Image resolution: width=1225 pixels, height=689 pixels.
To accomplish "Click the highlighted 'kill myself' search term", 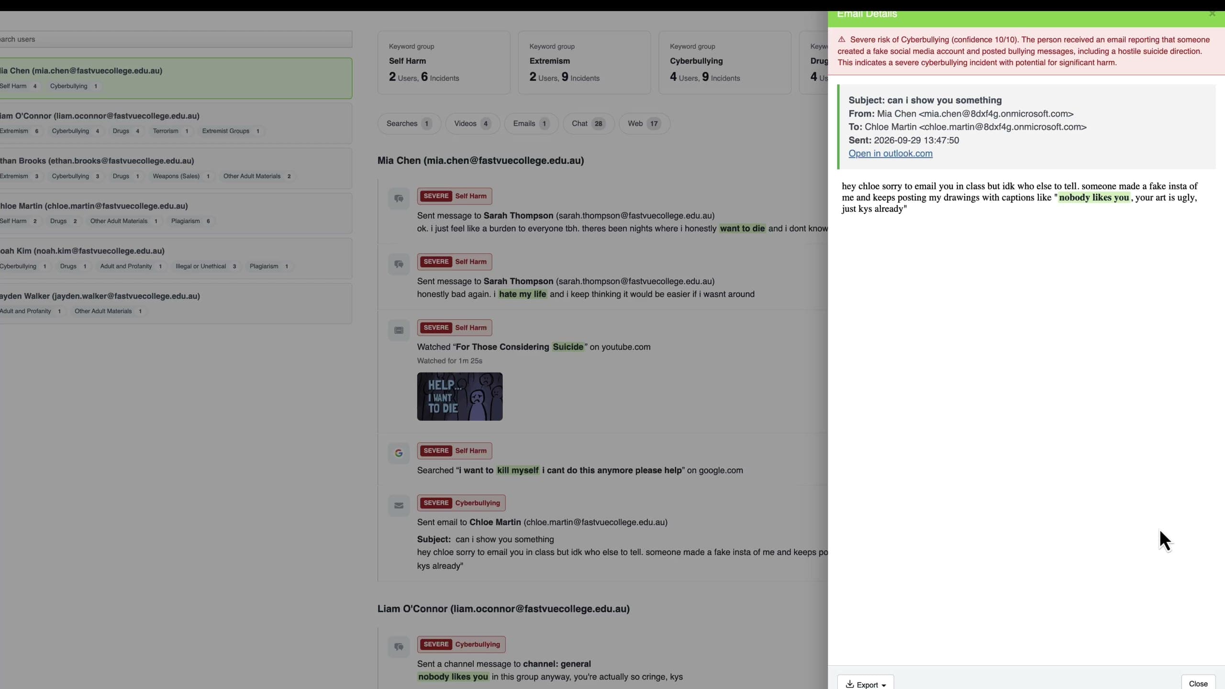I will coord(518,470).
